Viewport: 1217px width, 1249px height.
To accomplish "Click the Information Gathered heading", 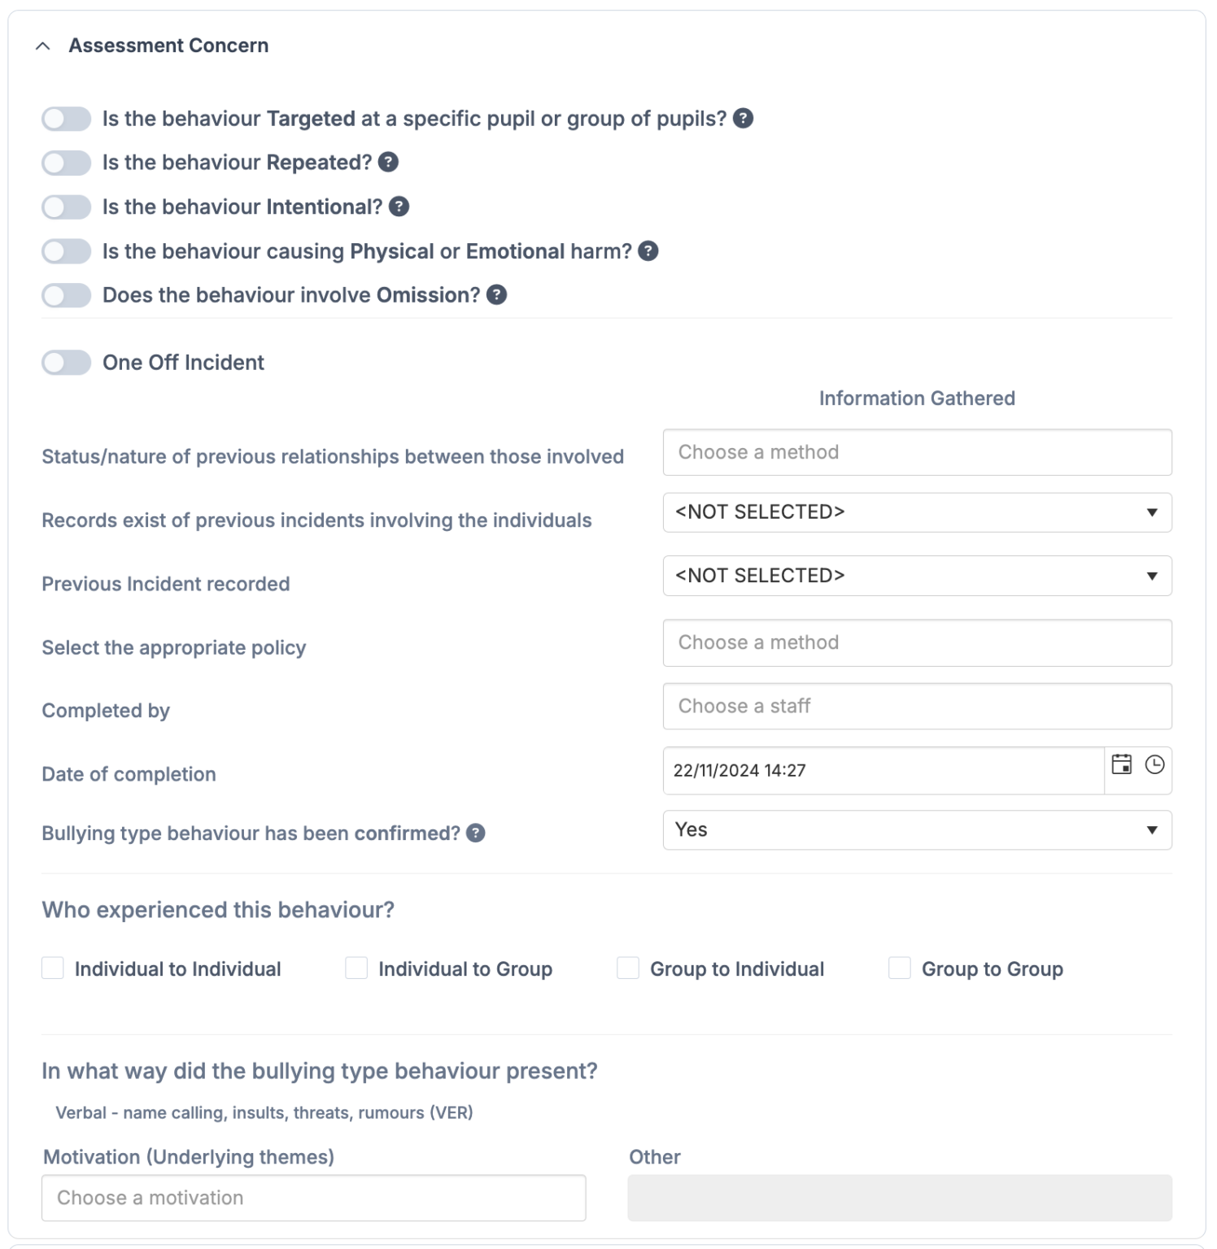I will [916, 398].
